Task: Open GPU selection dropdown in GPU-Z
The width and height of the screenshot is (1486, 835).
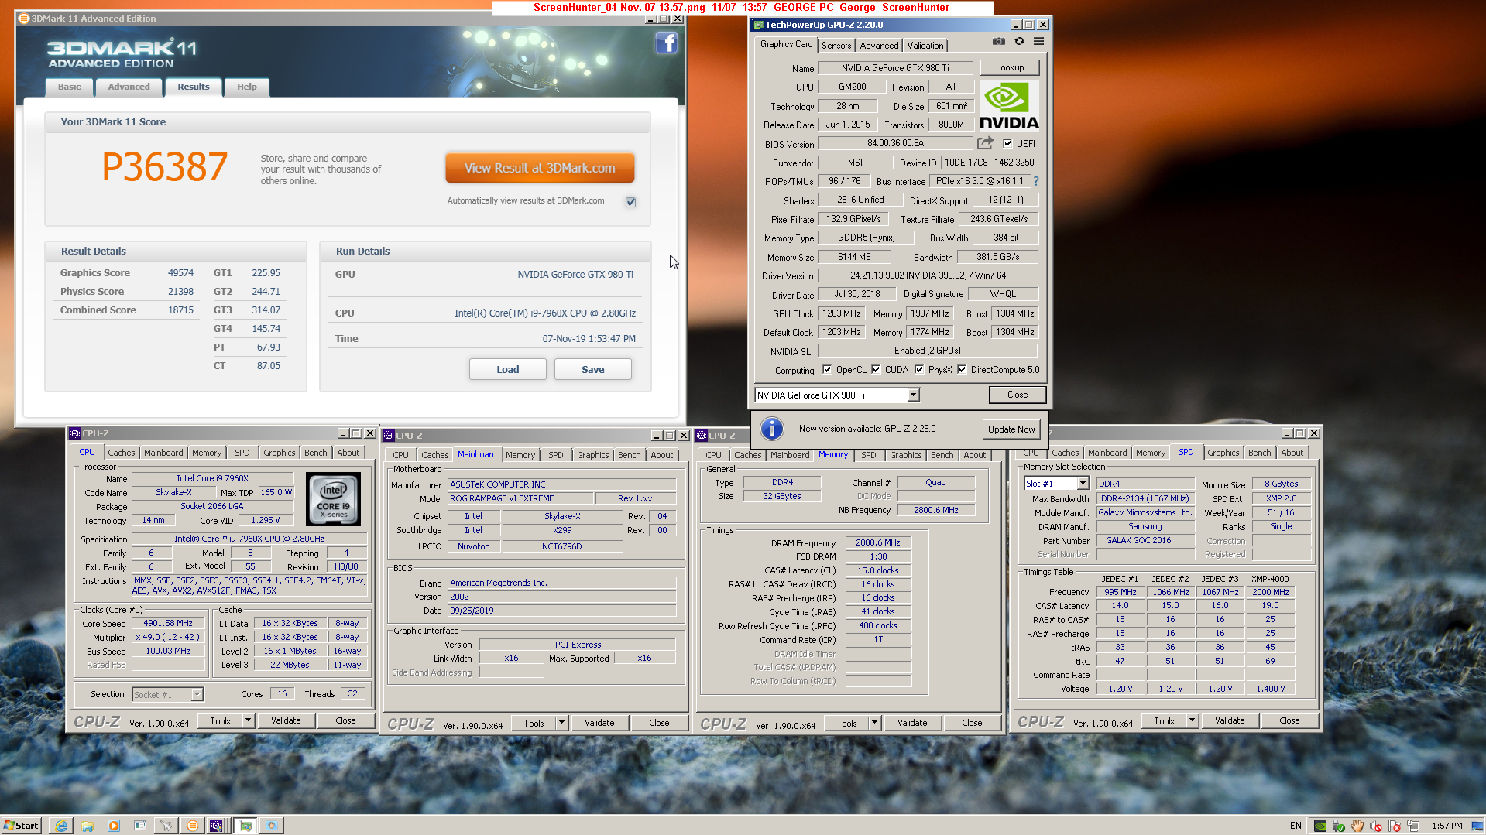Action: point(913,395)
